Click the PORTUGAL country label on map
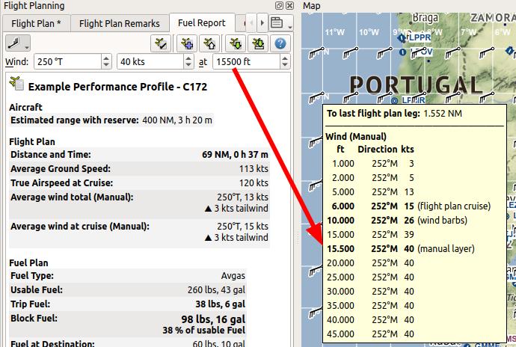516x347 pixels. [x=416, y=85]
